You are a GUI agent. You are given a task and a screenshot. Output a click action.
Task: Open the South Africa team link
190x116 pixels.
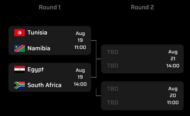coord(44,85)
